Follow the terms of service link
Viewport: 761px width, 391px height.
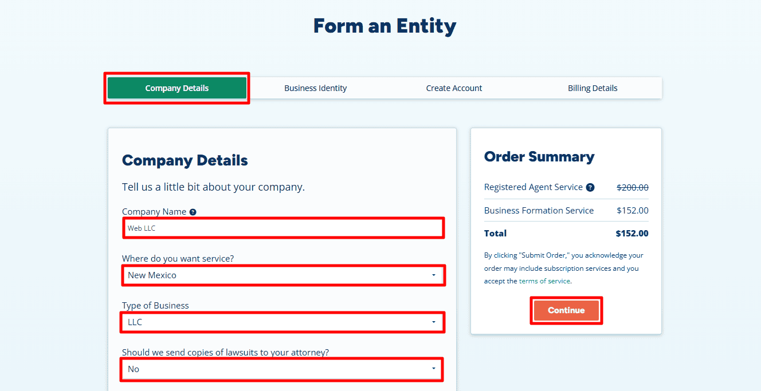click(x=544, y=281)
